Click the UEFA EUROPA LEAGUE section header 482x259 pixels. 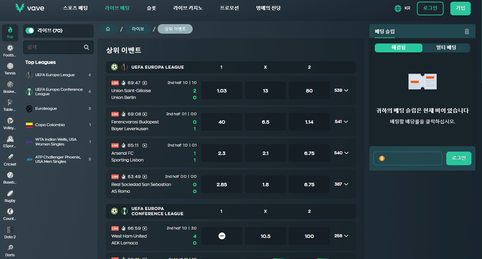[231, 67]
